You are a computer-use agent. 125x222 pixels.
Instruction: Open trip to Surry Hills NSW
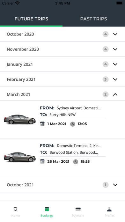pyautogui.click(x=62, y=120)
